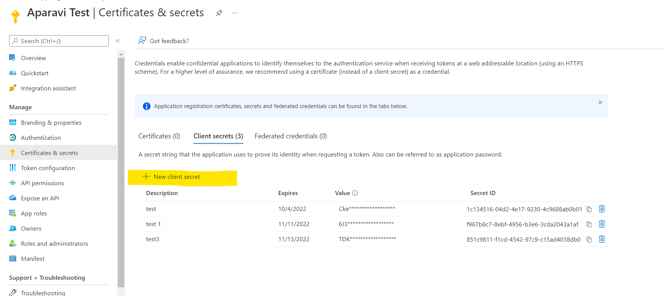The height and width of the screenshot is (296, 664).
Task: Open Roles and administrators
Action: pyautogui.click(x=54, y=243)
